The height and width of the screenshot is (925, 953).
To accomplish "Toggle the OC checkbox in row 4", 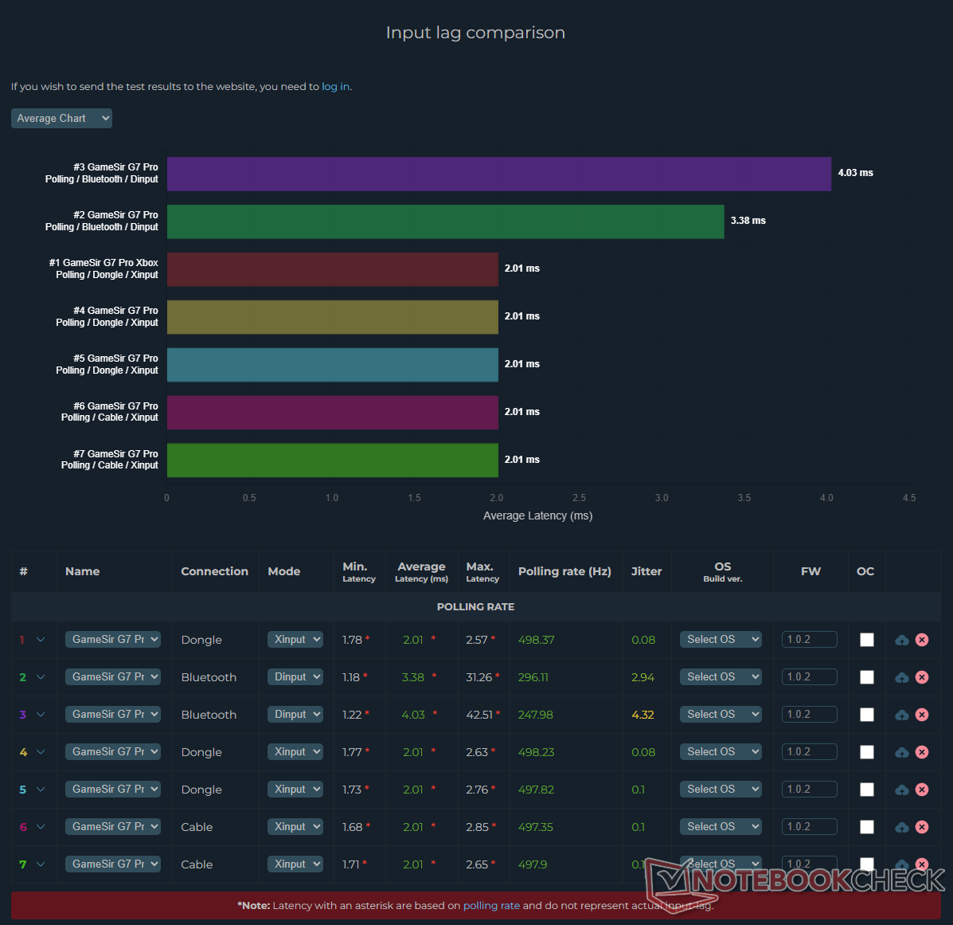I will click(x=867, y=752).
